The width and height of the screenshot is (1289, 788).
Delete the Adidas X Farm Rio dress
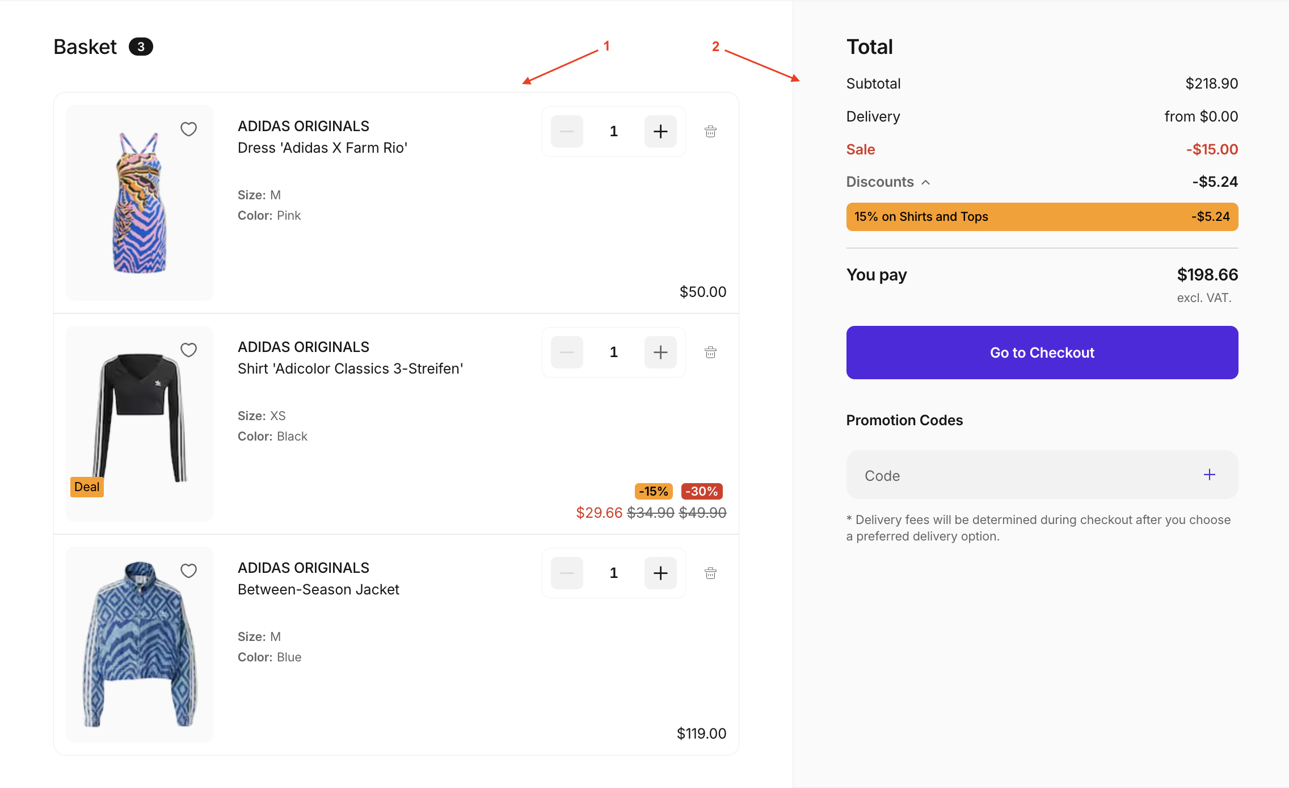[710, 132]
